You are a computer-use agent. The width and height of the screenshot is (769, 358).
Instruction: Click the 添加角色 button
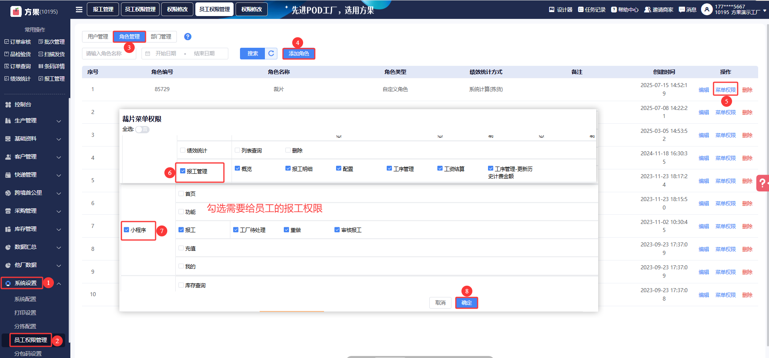(299, 53)
